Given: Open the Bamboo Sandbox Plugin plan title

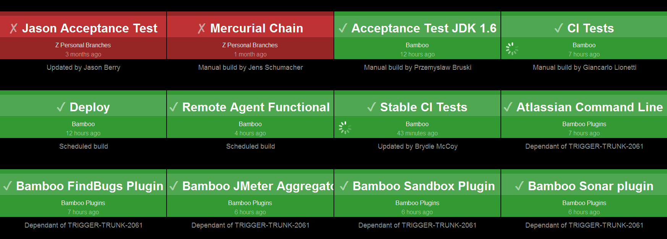Looking at the screenshot, I should coord(423,186).
